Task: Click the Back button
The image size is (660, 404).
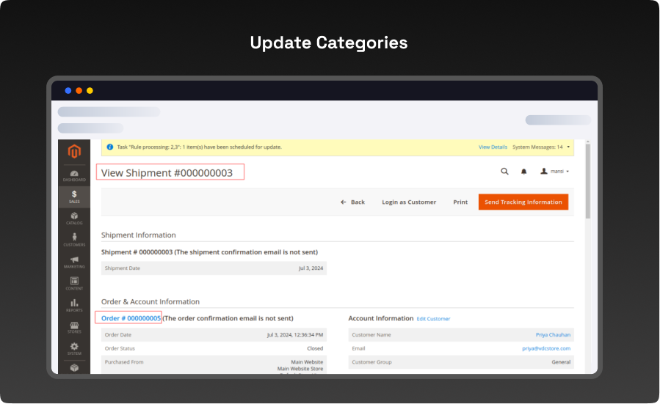Action: point(353,202)
